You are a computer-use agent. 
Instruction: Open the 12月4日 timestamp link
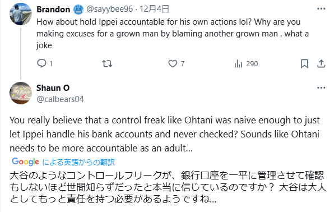155,9
